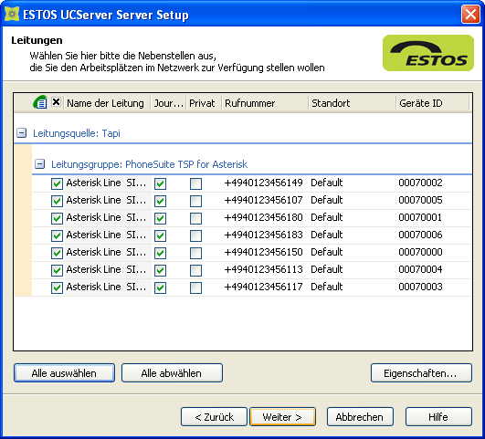Select Asterisk Line name for +4940123456149

106,183
